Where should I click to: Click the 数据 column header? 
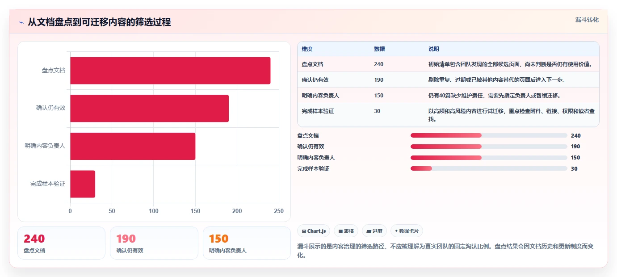point(379,49)
